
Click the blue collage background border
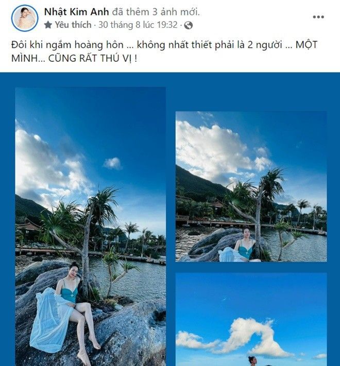(171, 80)
